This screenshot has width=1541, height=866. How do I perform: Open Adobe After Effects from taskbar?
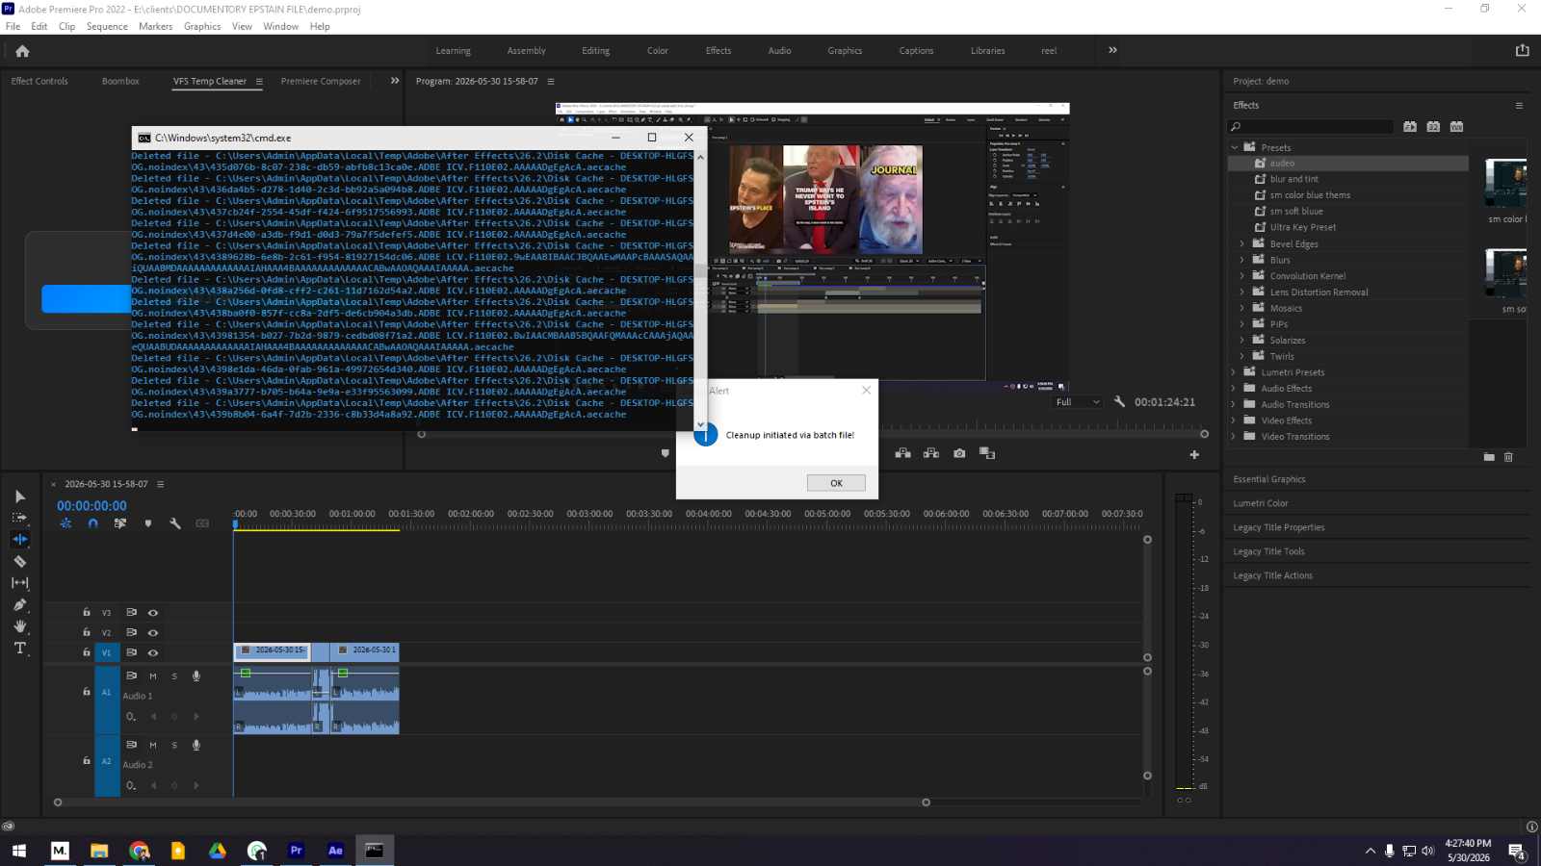335,851
